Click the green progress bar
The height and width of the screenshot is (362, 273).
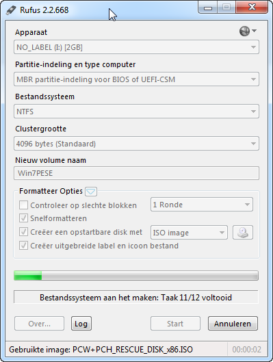pyautogui.click(x=136, y=276)
